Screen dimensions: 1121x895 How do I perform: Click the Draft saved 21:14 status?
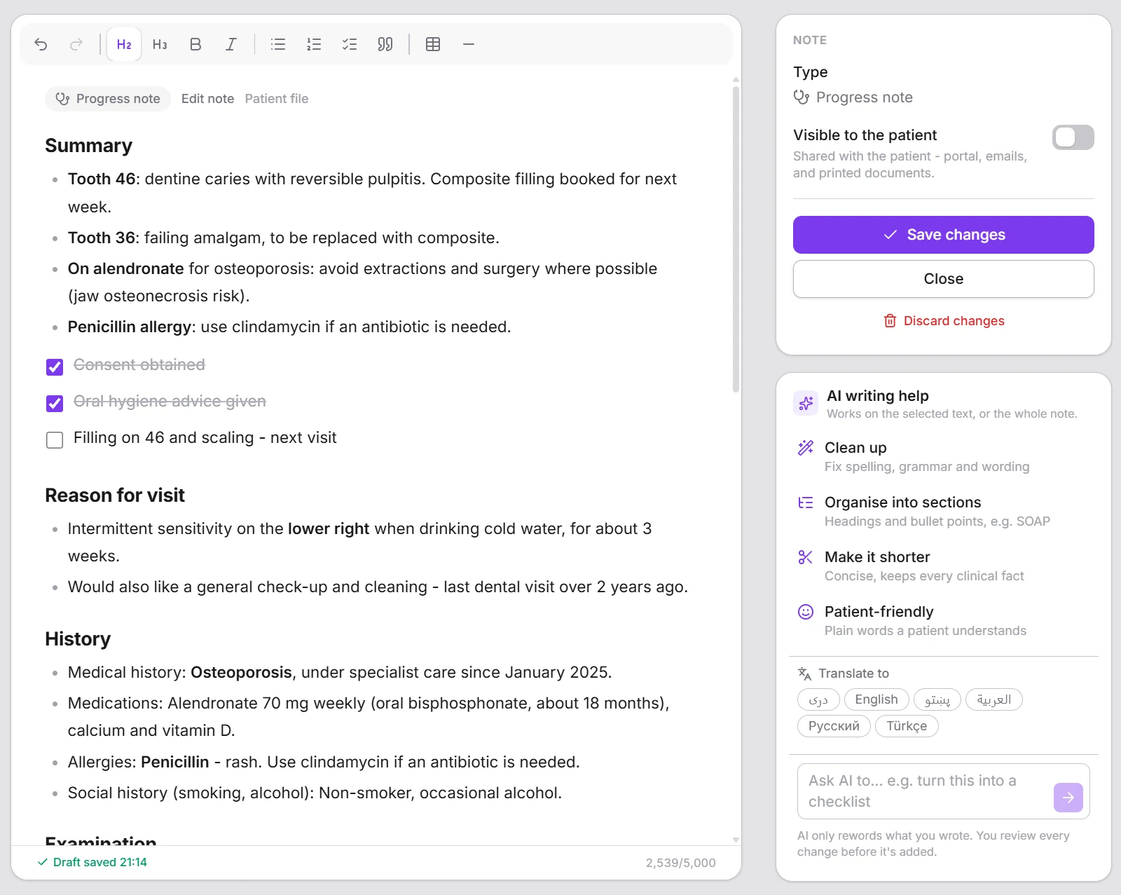(x=92, y=862)
